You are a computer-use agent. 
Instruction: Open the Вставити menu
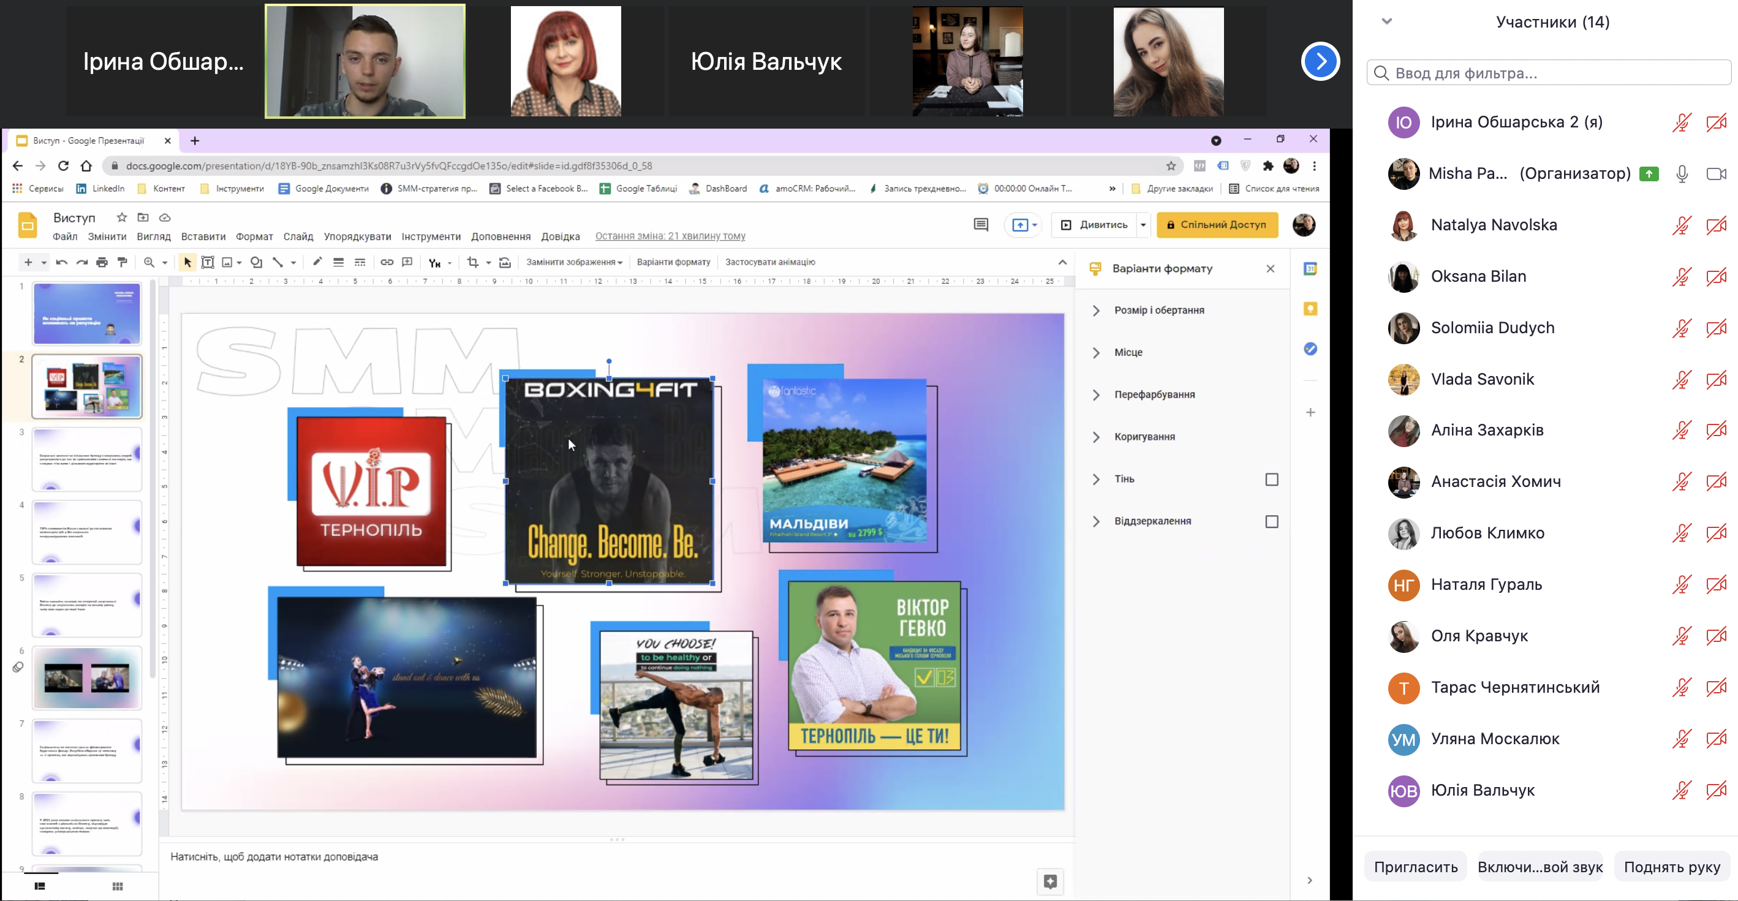[x=203, y=236]
